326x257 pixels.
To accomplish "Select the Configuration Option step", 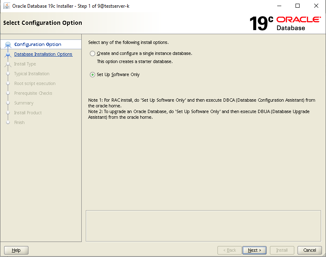I will [x=38, y=44].
